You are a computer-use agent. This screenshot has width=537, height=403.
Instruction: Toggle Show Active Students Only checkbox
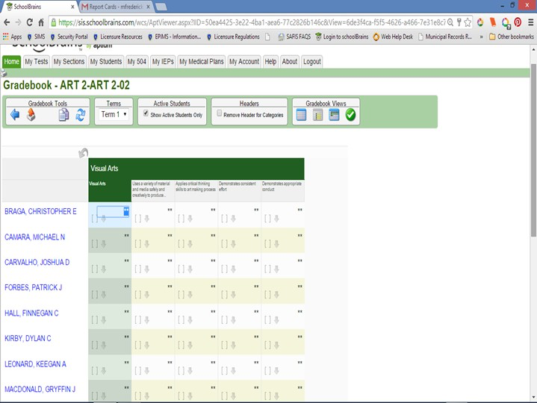coord(146,113)
